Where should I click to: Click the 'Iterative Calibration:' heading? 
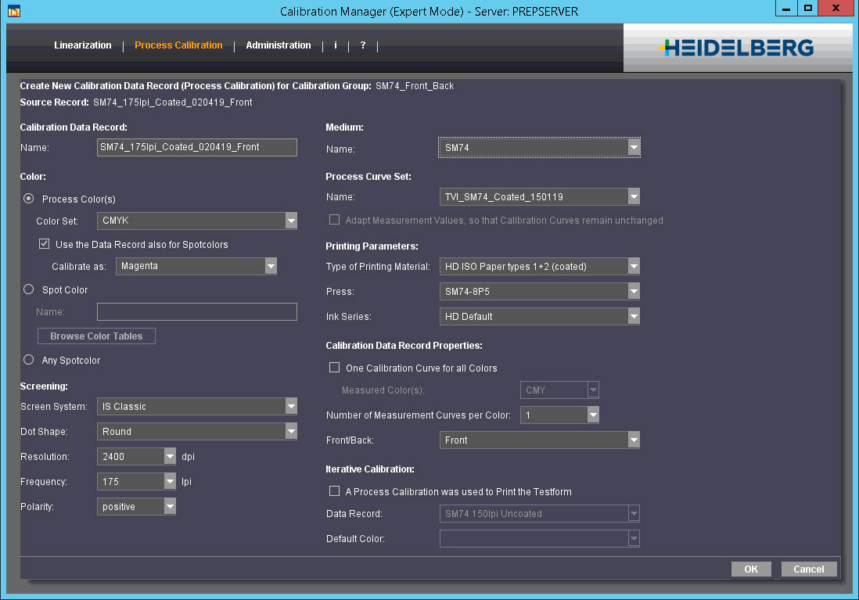point(370,469)
